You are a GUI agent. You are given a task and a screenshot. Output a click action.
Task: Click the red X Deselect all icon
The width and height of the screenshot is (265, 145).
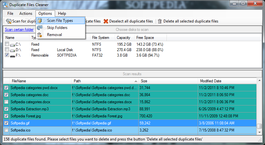pyautogui.click(x=106, y=21)
